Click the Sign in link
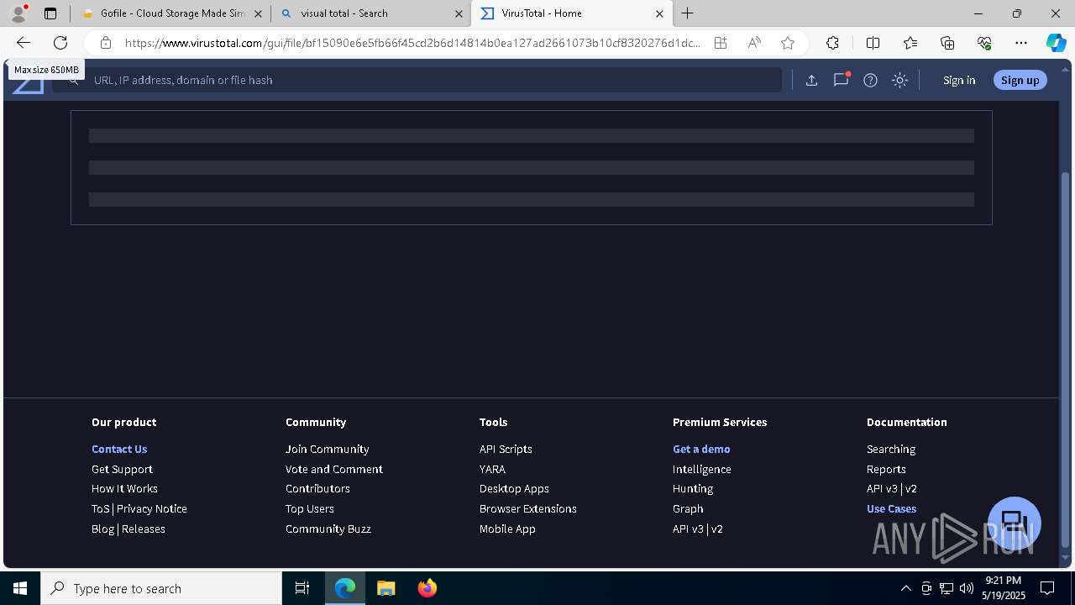The width and height of the screenshot is (1075, 605). [x=959, y=80]
